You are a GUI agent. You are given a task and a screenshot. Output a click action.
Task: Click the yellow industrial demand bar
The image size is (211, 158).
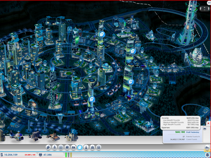pos(71,155)
